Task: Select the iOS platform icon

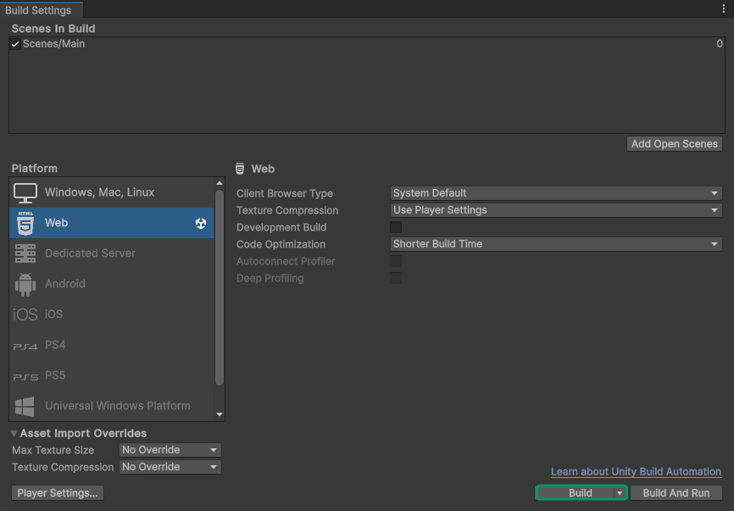Action: tap(25, 314)
